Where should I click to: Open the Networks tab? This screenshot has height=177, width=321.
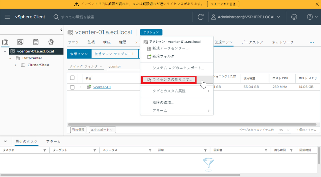[x=282, y=42]
